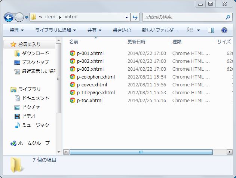Refresh the folder with refresh icon
236x178 pixels.
(135, 17)
